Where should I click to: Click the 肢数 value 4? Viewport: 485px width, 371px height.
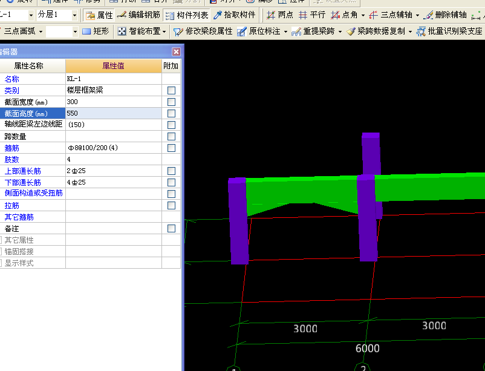[x=114, y=160]
